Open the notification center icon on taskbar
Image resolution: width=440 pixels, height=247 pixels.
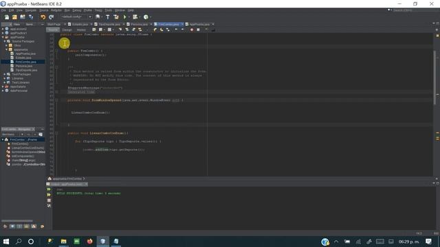tap(428, 241)
